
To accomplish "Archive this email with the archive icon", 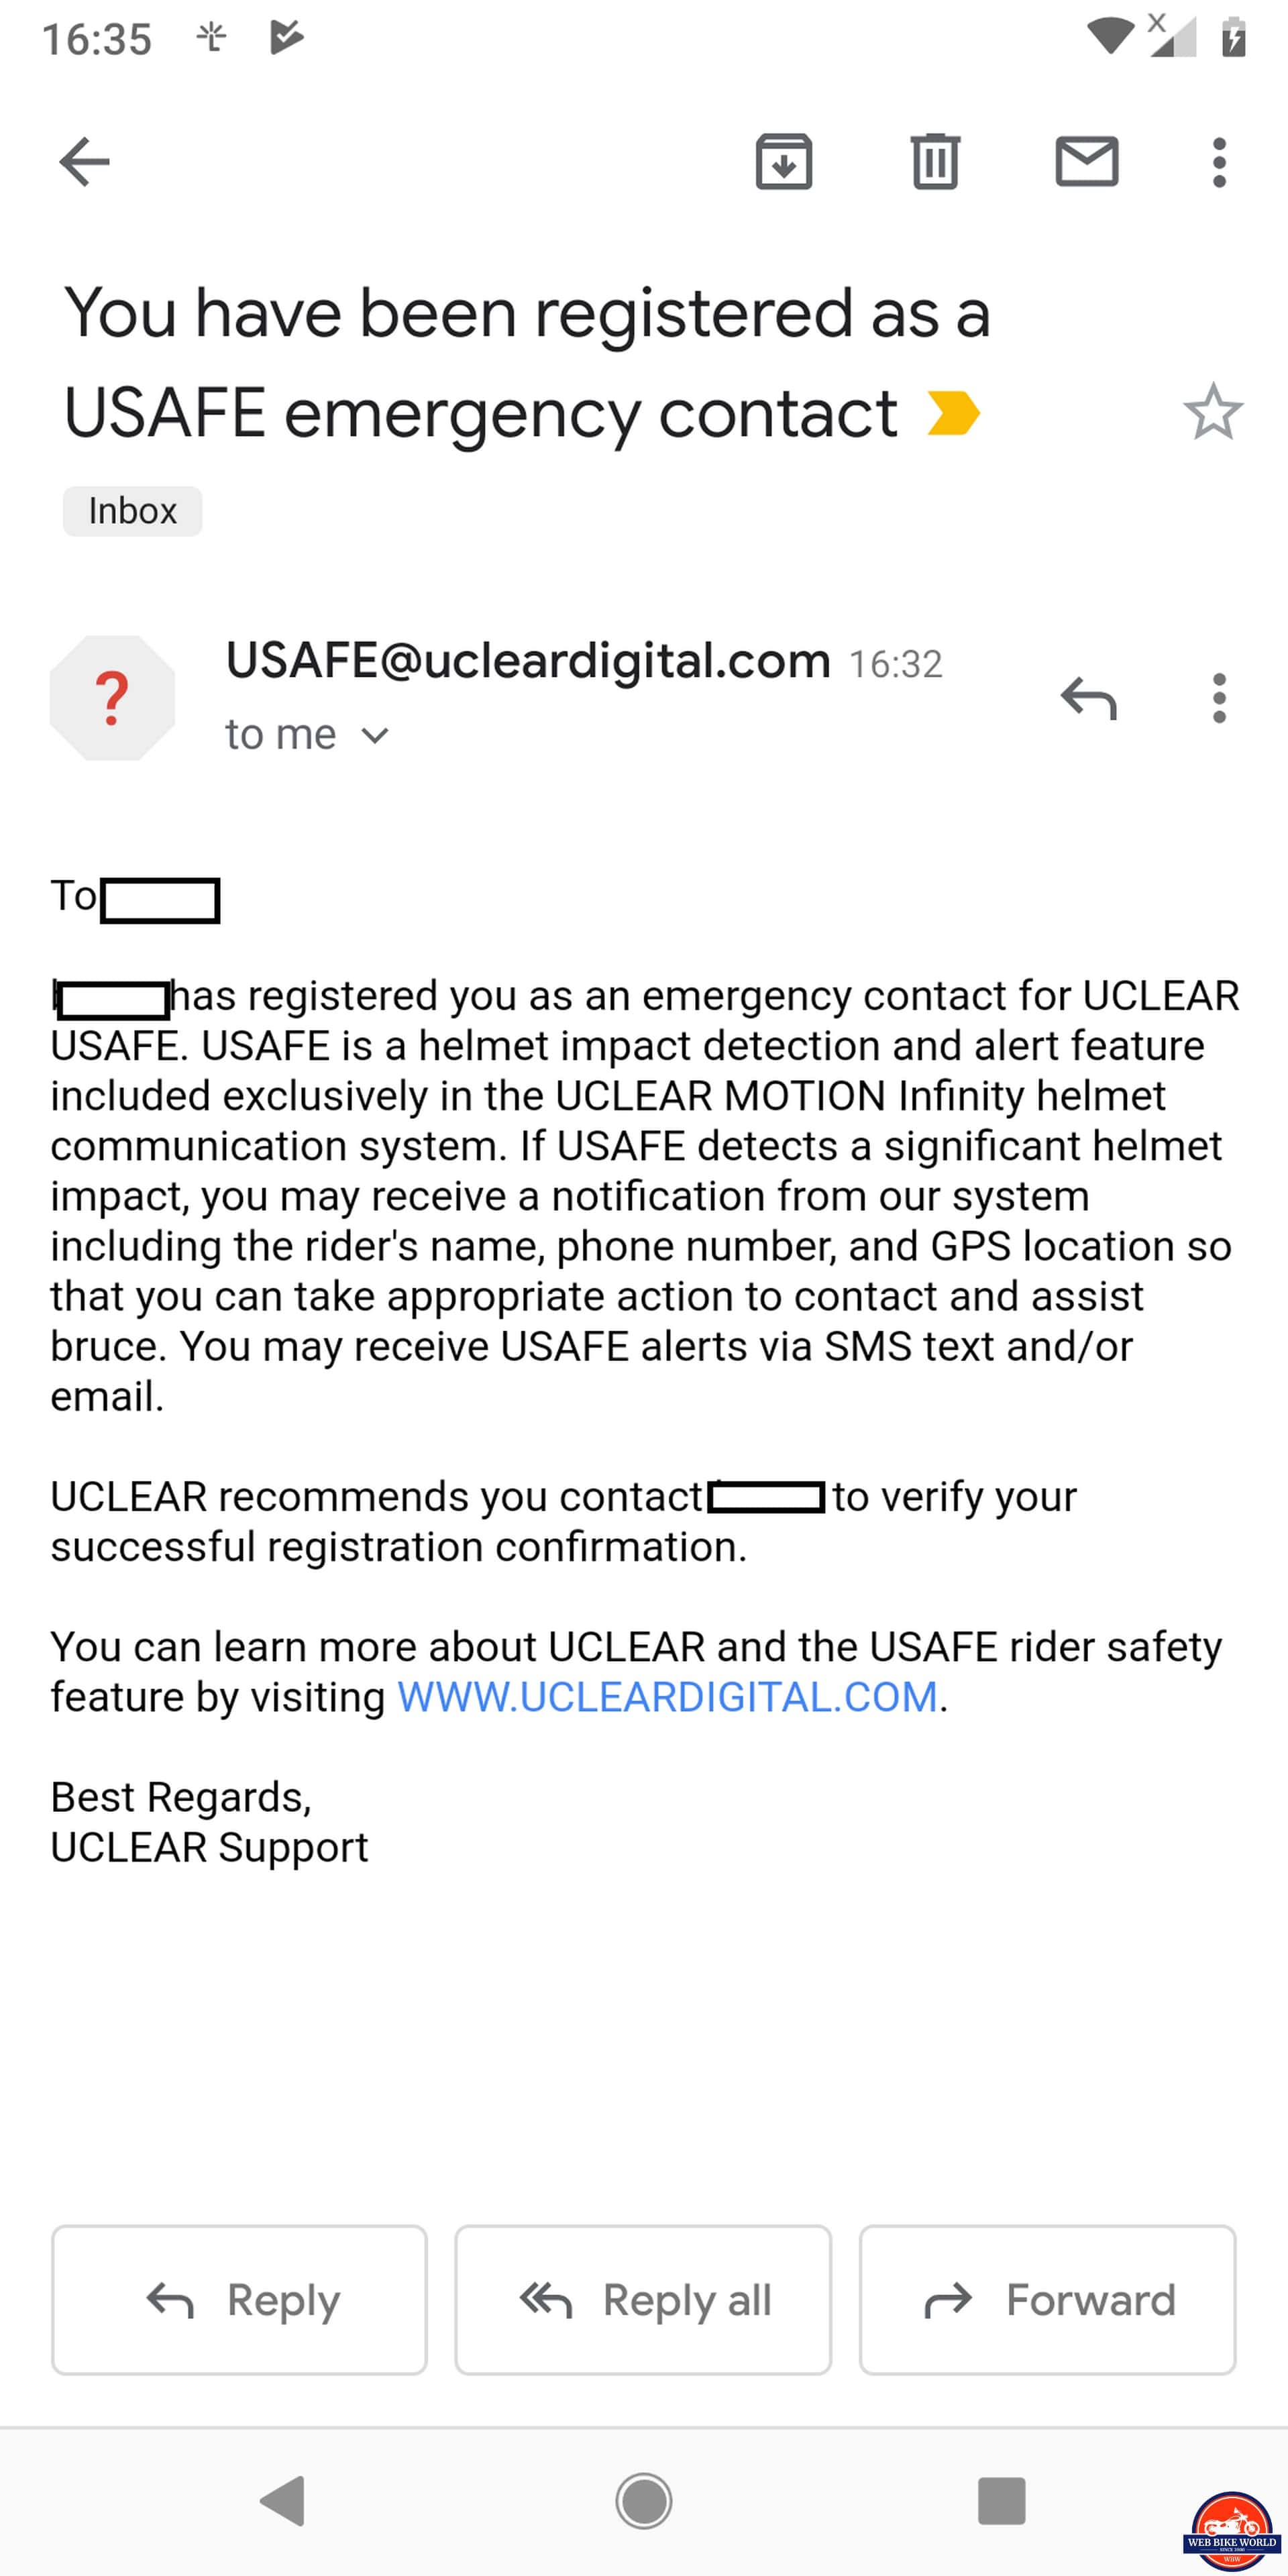I will click(x=783, y=162).
